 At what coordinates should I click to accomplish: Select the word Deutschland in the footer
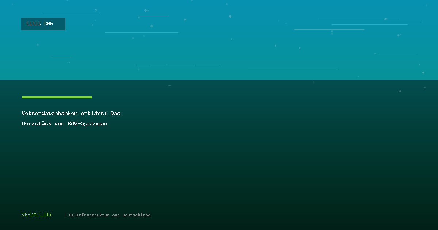click(x=136, y=215)
